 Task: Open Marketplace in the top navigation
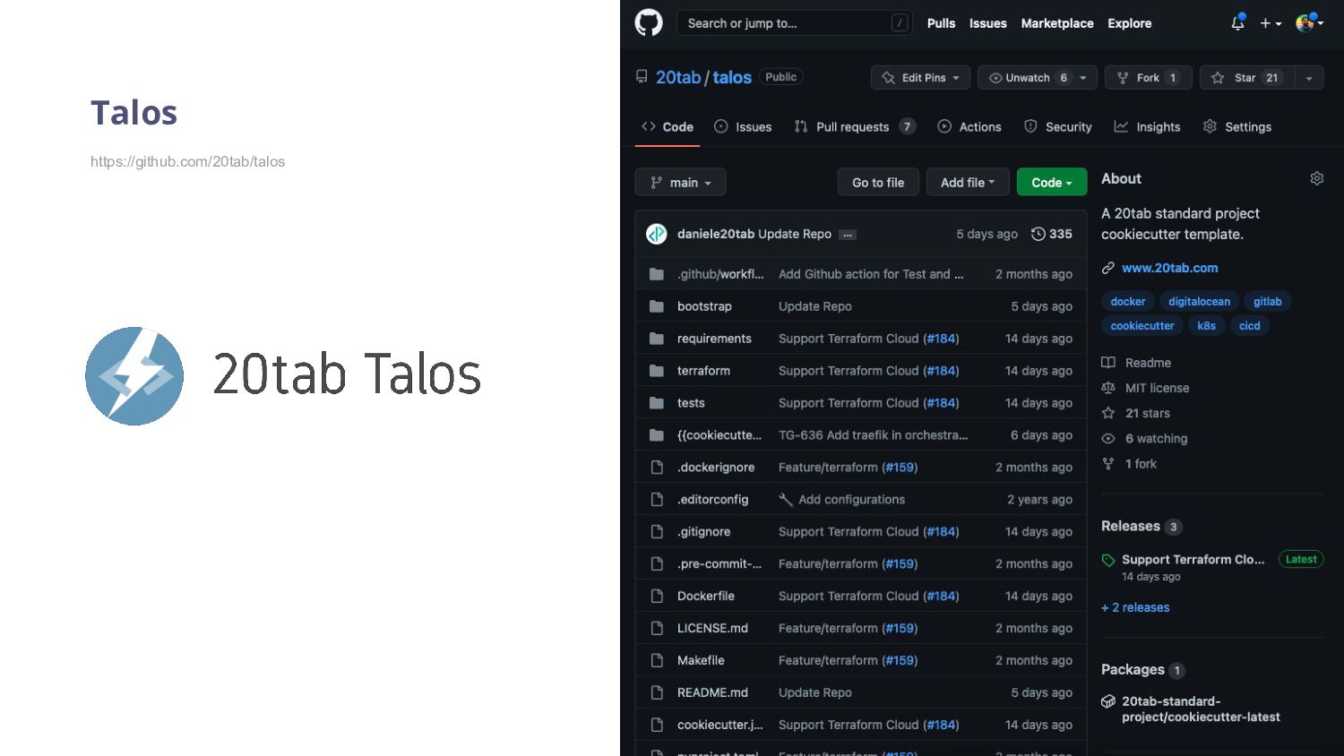pyautogui.click(x=1057, y=23)
